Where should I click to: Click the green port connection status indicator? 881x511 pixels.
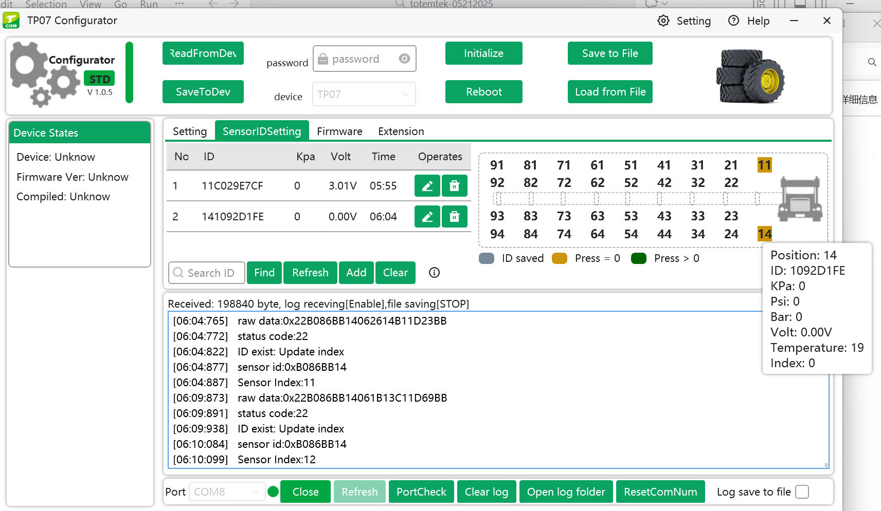(273, 491)
